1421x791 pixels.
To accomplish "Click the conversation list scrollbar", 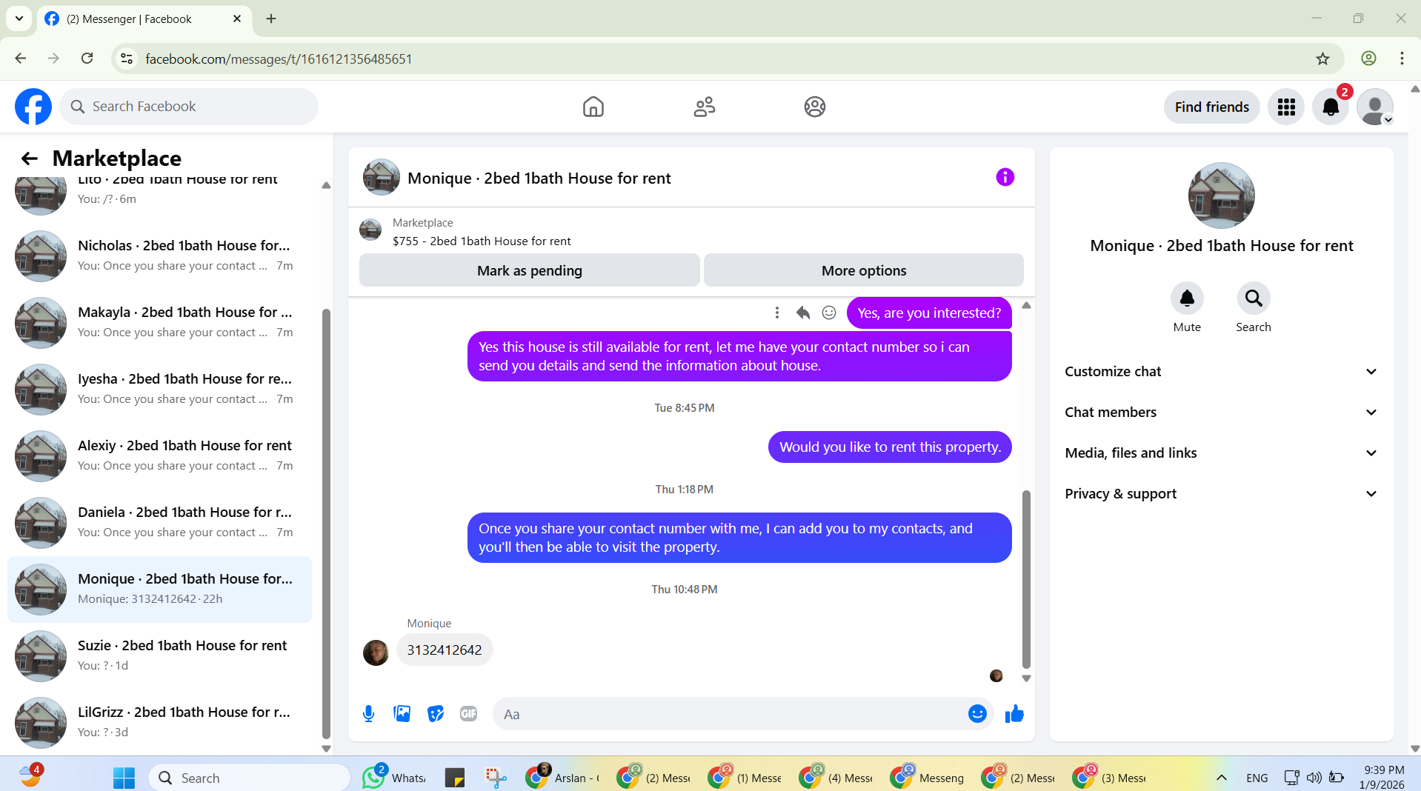I will click(326, 524).
